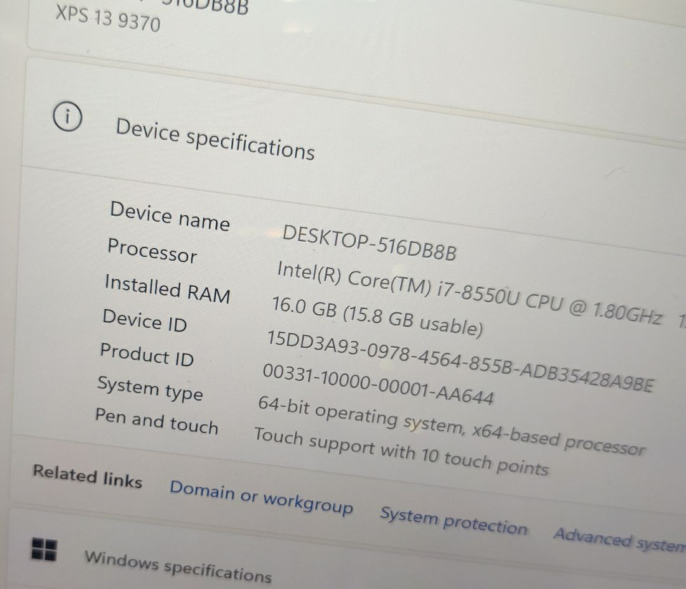
Task: Click the Installed RAM label
Action: [168, 289]
